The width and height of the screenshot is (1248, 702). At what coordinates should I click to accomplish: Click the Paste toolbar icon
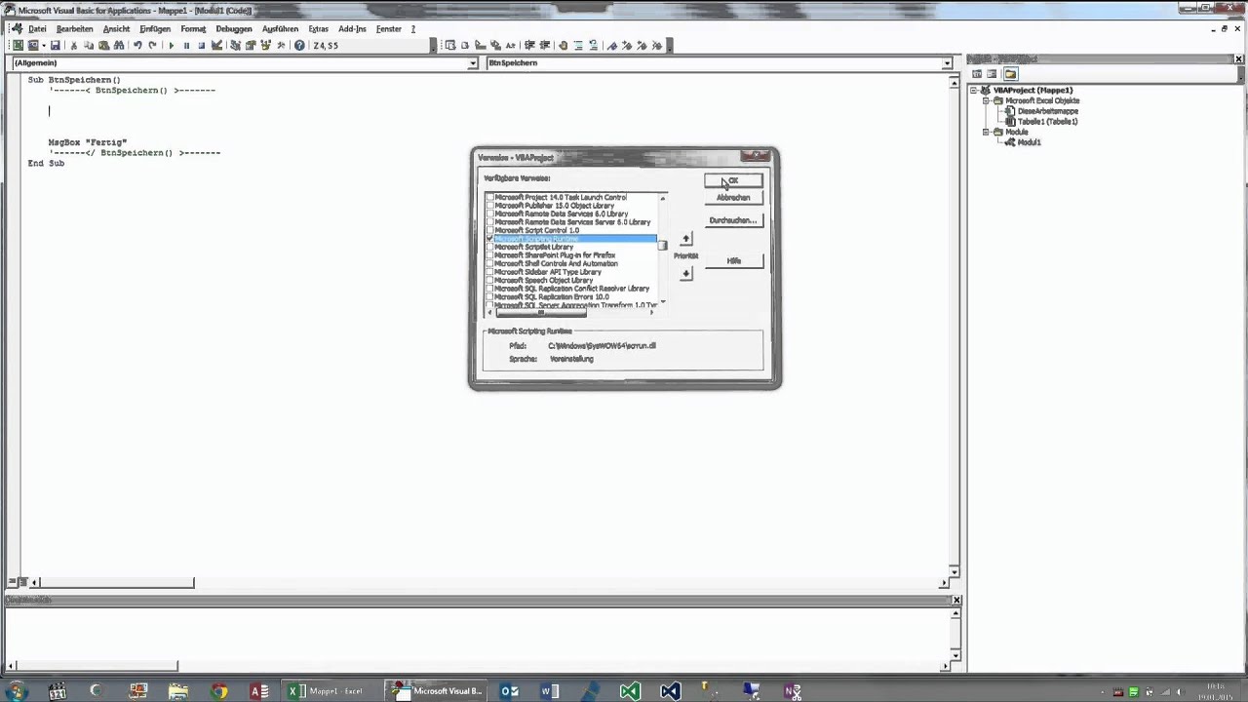(103, 45)
